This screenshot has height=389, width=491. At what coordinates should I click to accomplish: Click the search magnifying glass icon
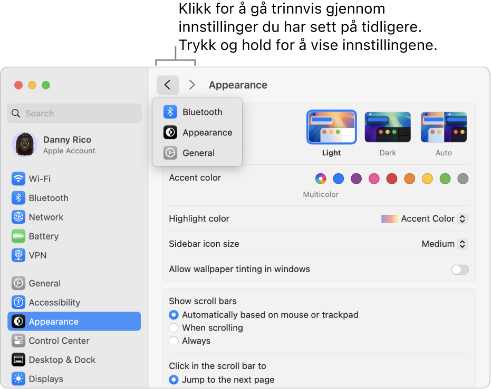16,113
